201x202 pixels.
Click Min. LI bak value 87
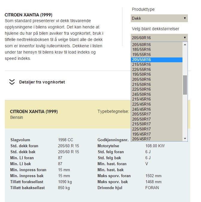pyautogui.click(x=60, y=164)
